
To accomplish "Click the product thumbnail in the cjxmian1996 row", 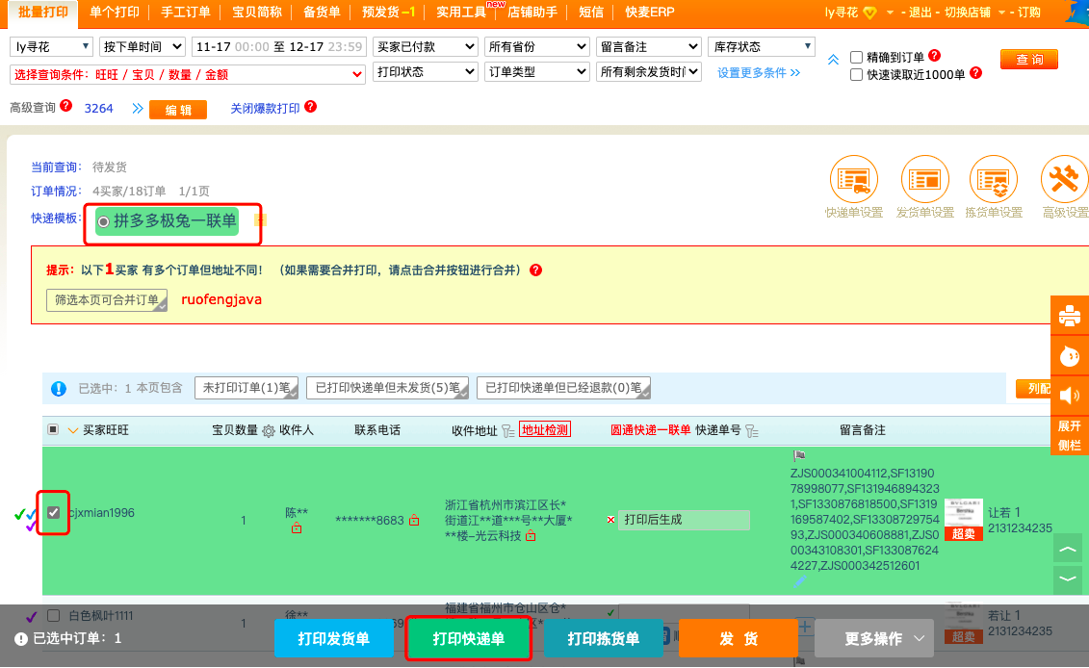I will click(963, 520).
